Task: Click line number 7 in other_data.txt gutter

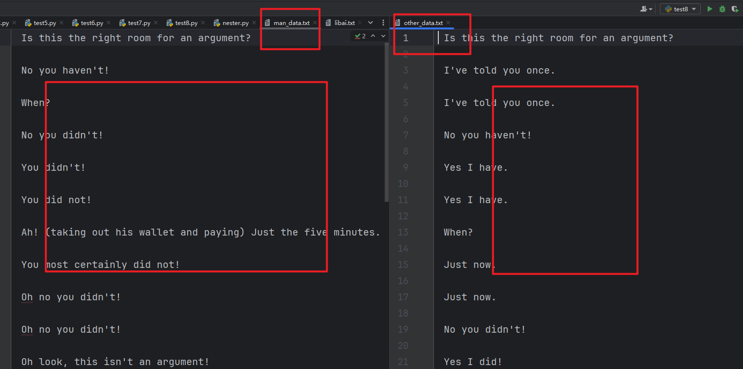Action: tap(406, 135)
